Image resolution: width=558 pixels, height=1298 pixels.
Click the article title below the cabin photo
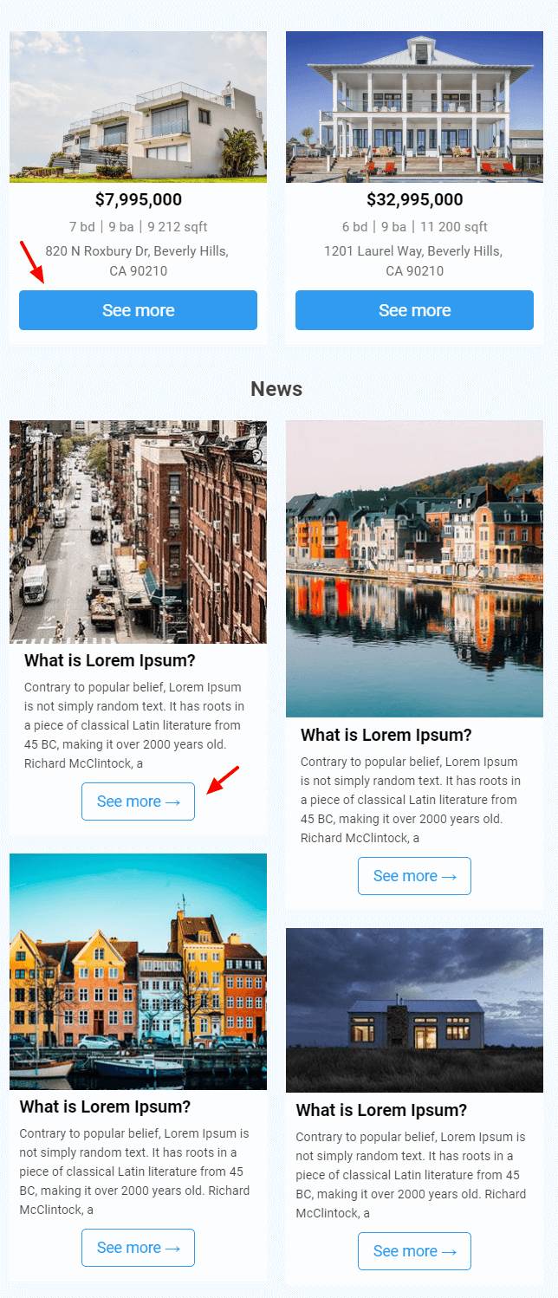tap(381, 1111)
